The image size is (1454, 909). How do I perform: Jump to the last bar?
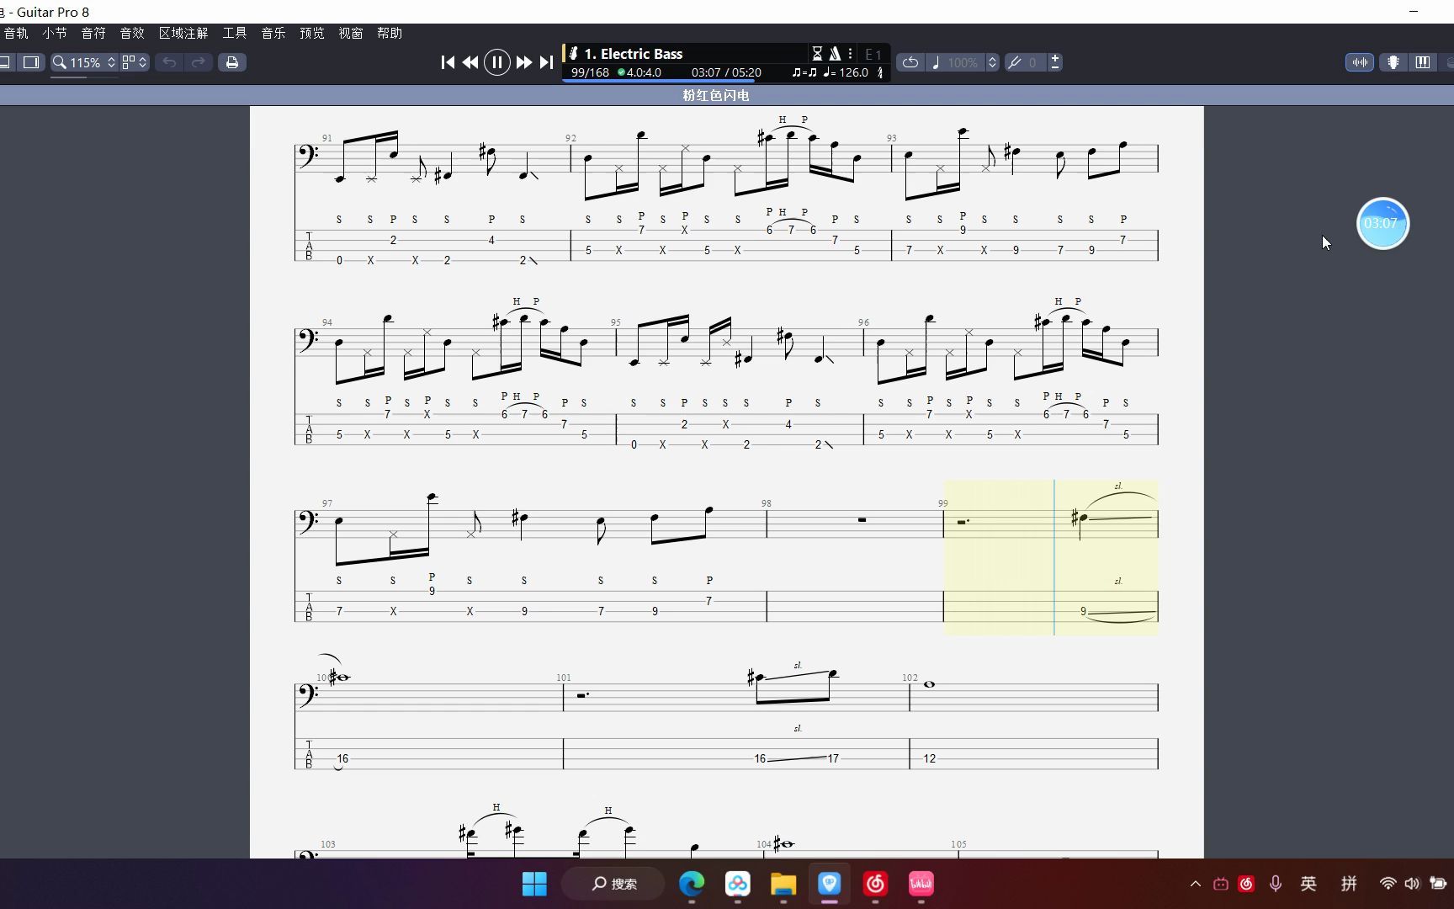(546, 62)
